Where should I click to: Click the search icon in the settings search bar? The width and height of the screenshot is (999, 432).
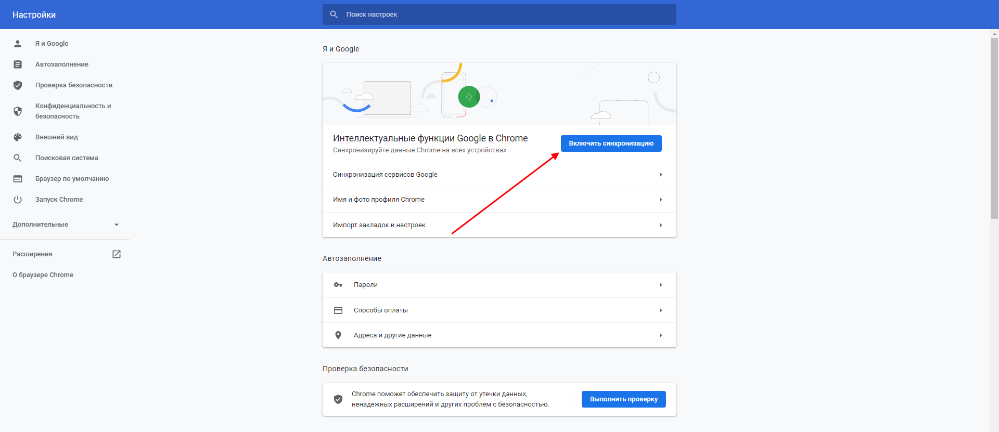[x=334, y=15]
